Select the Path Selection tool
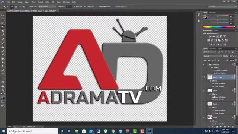The image size is (238, 134). click(3, 79)
